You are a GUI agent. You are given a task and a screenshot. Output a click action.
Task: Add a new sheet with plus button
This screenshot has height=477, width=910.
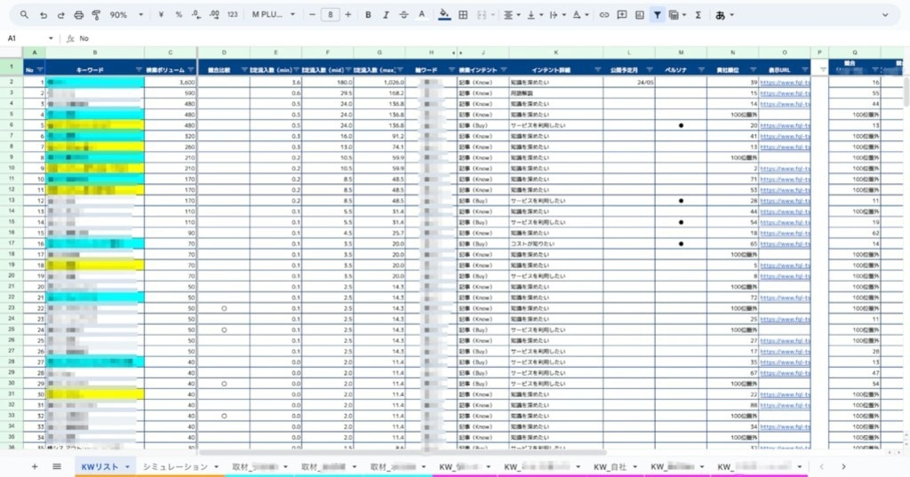(x=35, y=466)
